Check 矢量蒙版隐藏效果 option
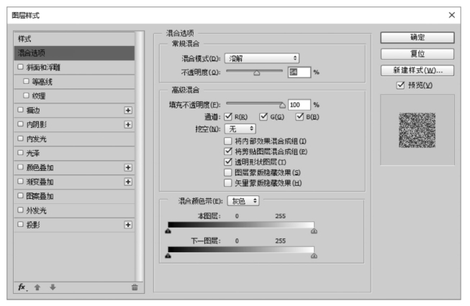Image resolution: width=470 pixels, height=306 pixels. 228,182
